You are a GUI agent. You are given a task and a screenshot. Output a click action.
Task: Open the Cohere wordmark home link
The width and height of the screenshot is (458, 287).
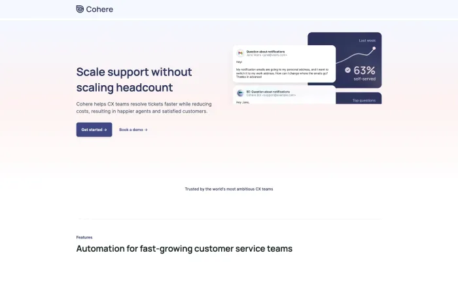point(99,9)
